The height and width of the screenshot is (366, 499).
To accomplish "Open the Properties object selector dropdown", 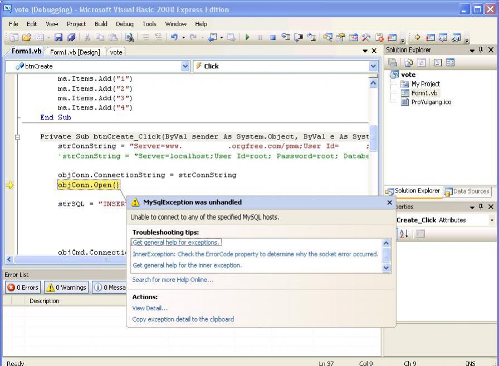I will 492,220.
